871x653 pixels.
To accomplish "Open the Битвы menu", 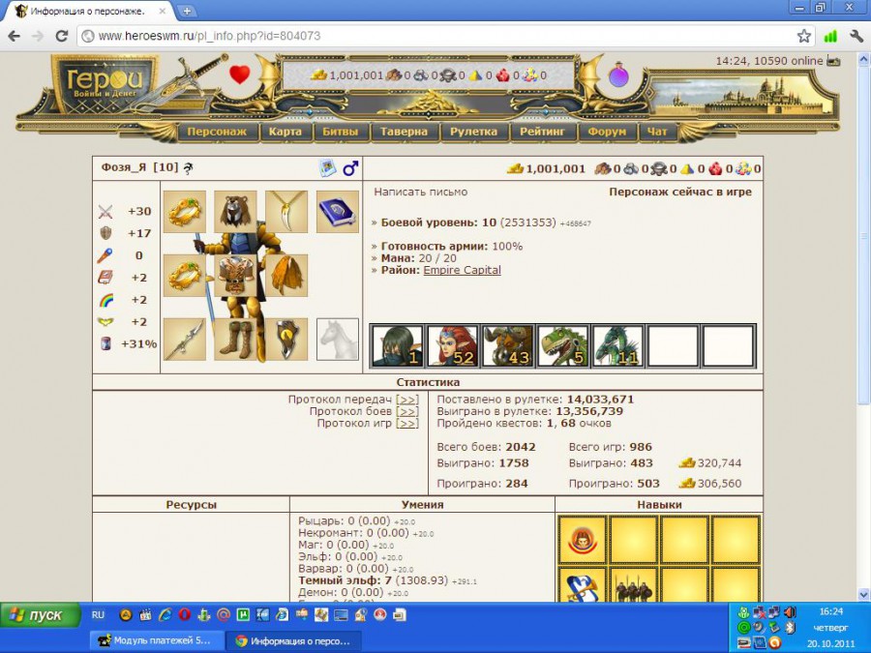I will pos(340,132).
